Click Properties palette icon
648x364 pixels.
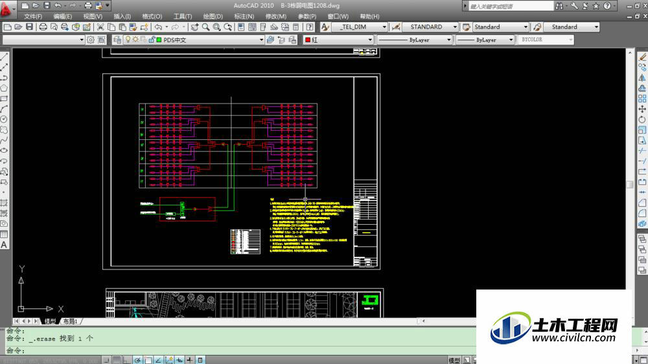coord(241,27)
